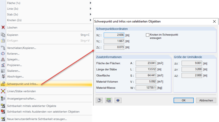Close the Schwerpunkt und Infos dialog

214,22
